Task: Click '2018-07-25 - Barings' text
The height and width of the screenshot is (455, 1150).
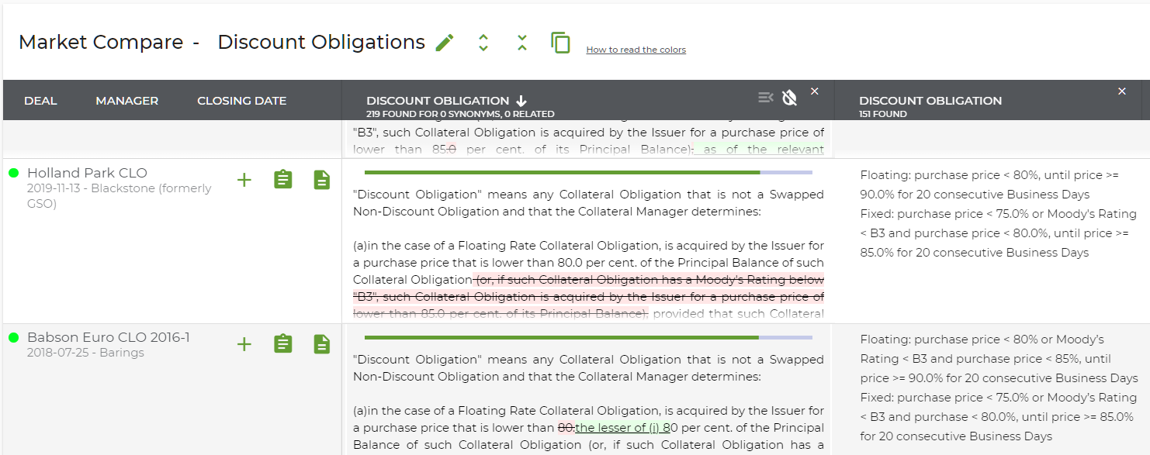Action: coord(85,353)
